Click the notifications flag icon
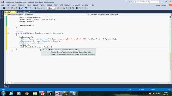 (x=131, y=2)
